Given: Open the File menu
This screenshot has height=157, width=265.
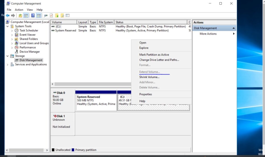Looking at the screenshot, I should (x=9, y=10).
